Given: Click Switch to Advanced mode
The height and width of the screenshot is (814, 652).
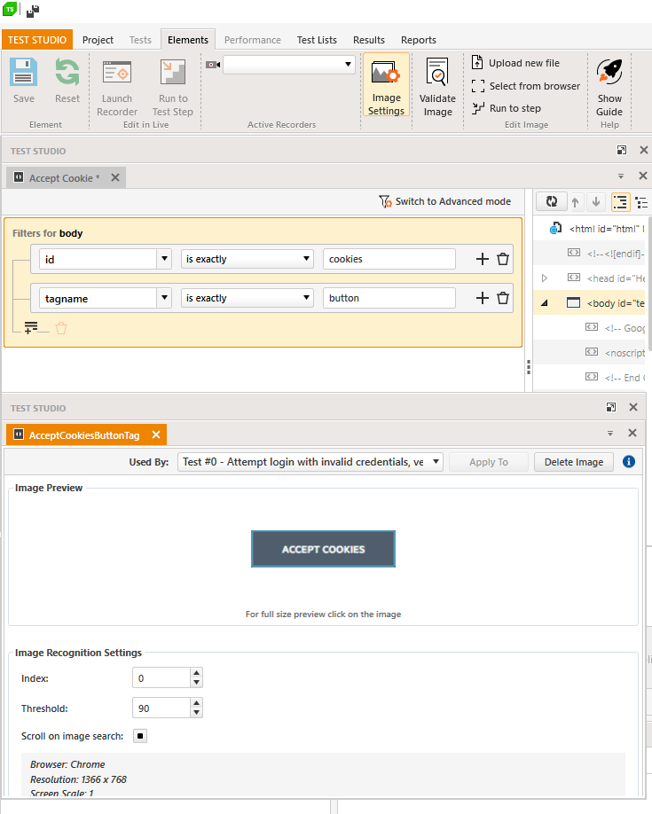Looking at the screenshot, I should 445,201.
